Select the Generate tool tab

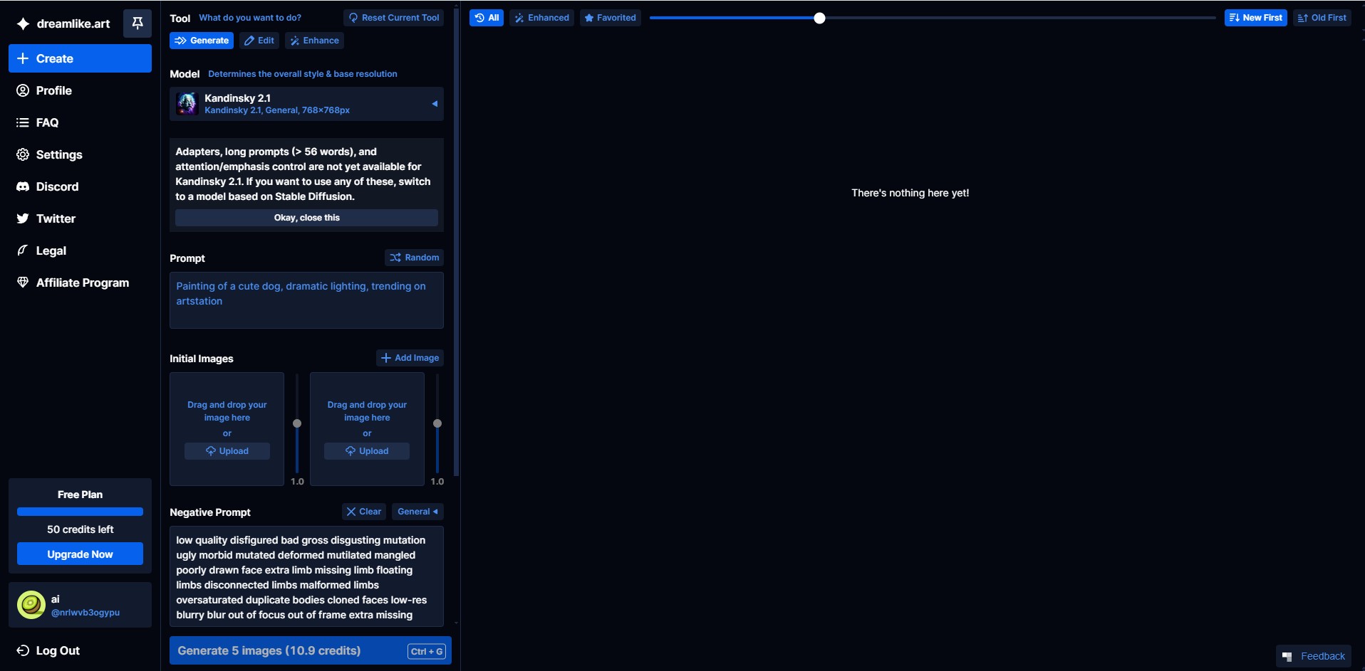pyautogui.click(x=202, y=41)
